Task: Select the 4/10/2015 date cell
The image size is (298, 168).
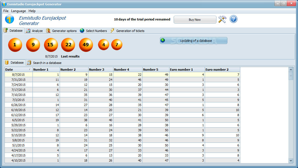Action: coord(18,160)
